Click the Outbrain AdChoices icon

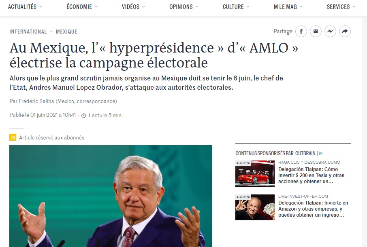pos(321,154)
